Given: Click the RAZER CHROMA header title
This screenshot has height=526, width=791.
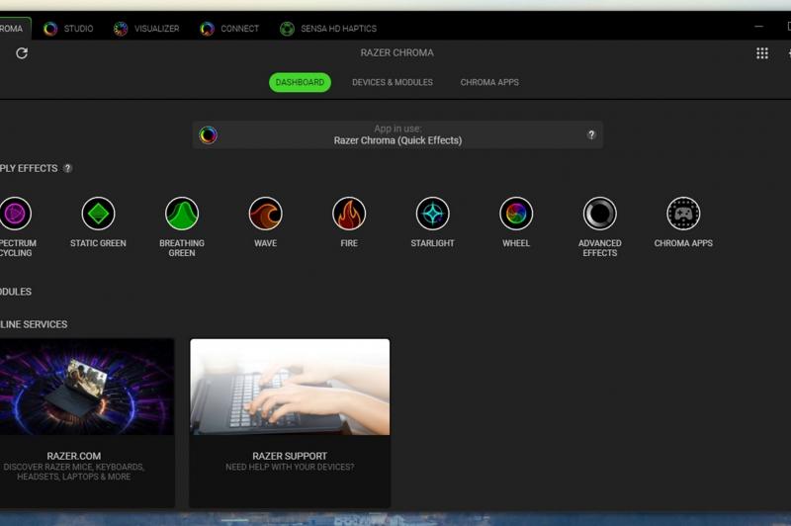Looking at the screenshot, I should click(397, 53).
